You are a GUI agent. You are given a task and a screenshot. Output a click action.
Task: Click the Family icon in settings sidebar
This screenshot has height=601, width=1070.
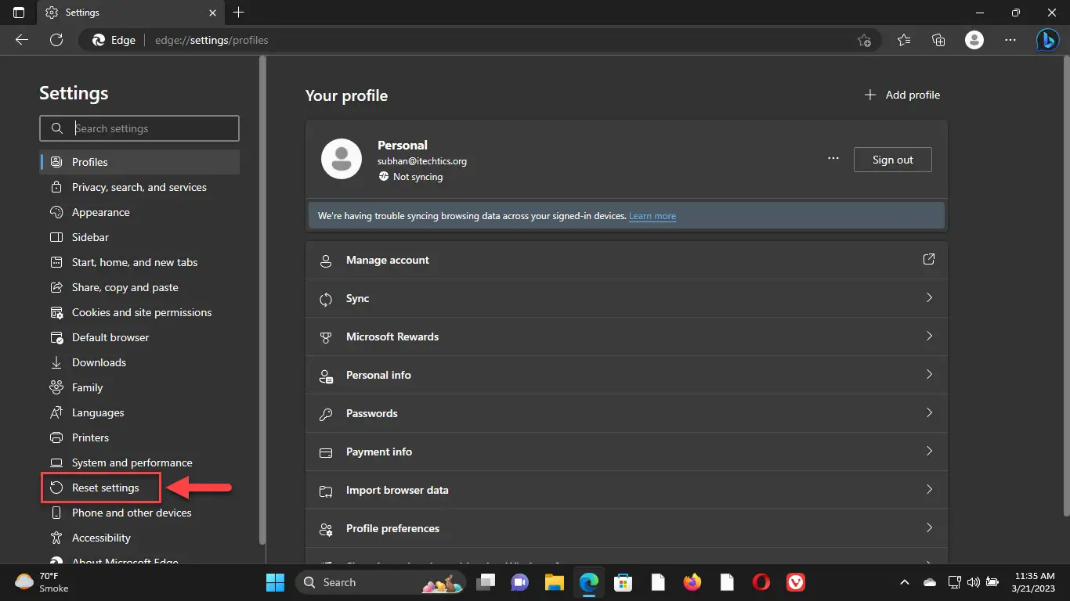click(x=56, y=387)
